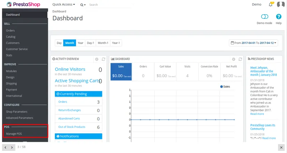This screenshot has width=287, height=153.
Task: Open Dashboard panel settings gear
Action: pyautogui.click(x=234, y=59)
